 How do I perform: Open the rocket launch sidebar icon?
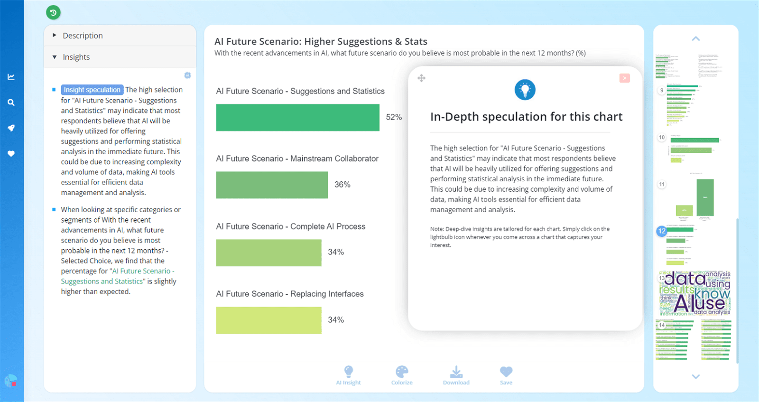point(11,128)
